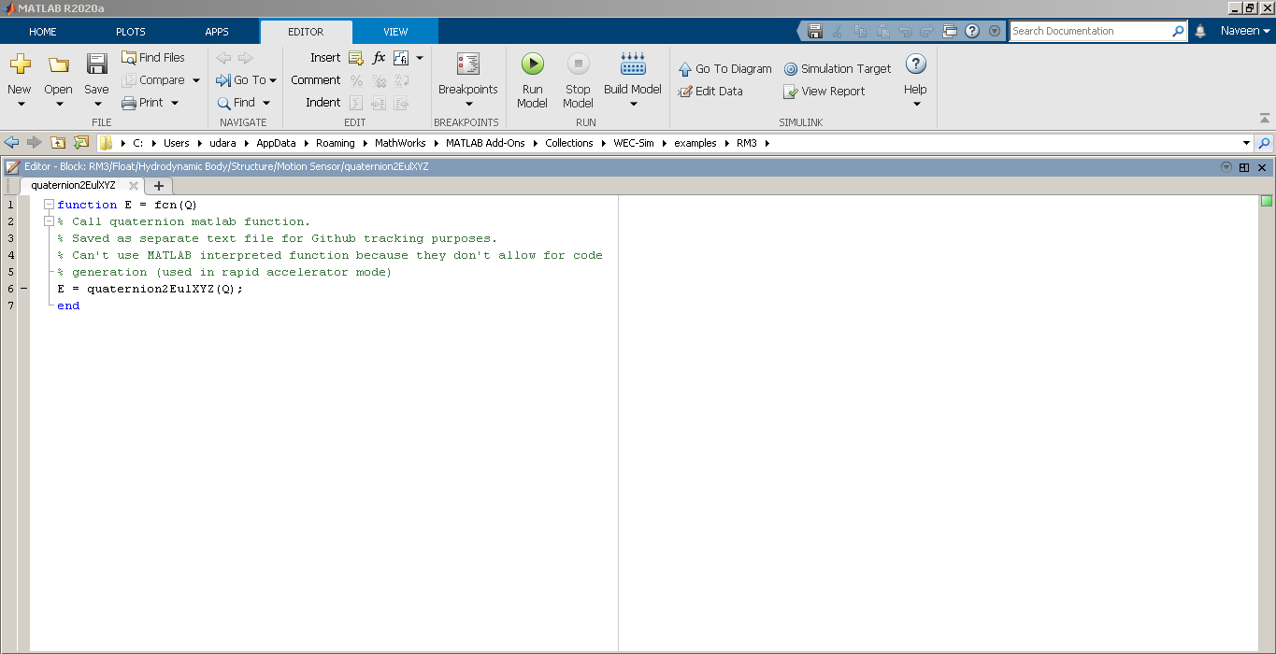Switch to the VIEW ribbon tab
The image size is (1276, 654).
[x=394, y=31]
